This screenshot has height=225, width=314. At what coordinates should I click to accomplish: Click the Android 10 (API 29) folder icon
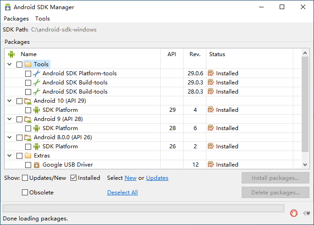tap(28, 101)
